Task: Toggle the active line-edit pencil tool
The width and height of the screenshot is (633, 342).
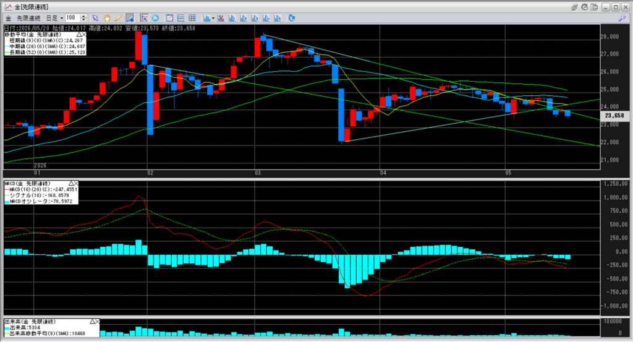Action: [x=130, y=18]
